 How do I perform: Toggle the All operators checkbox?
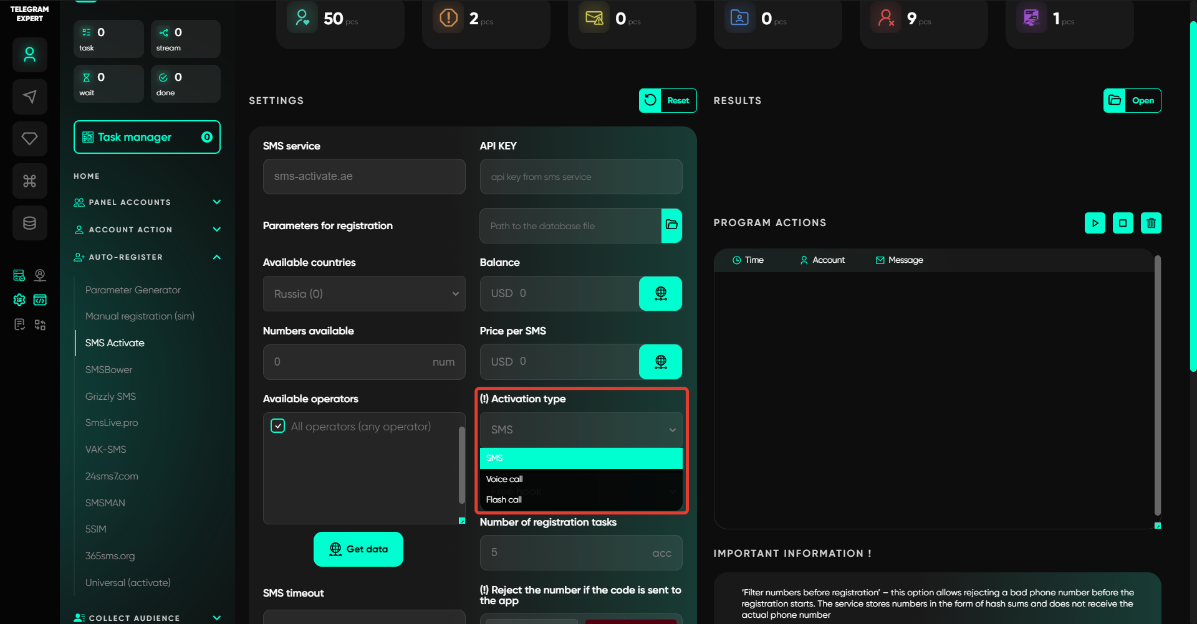(x=278, y=426)
